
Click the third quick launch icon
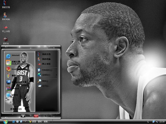tap(21, 122)
